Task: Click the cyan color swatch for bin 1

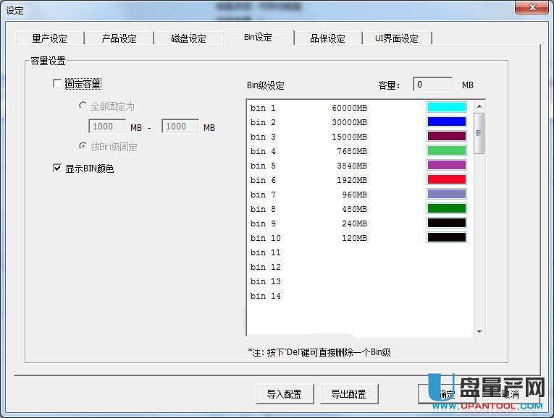Action: [x=446, y=107]
